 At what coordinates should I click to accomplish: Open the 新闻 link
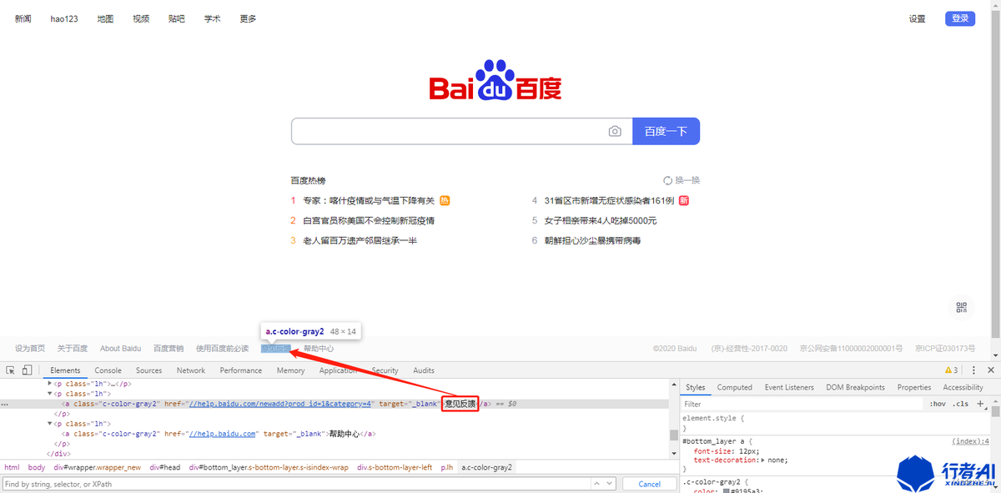pos(23,18)
